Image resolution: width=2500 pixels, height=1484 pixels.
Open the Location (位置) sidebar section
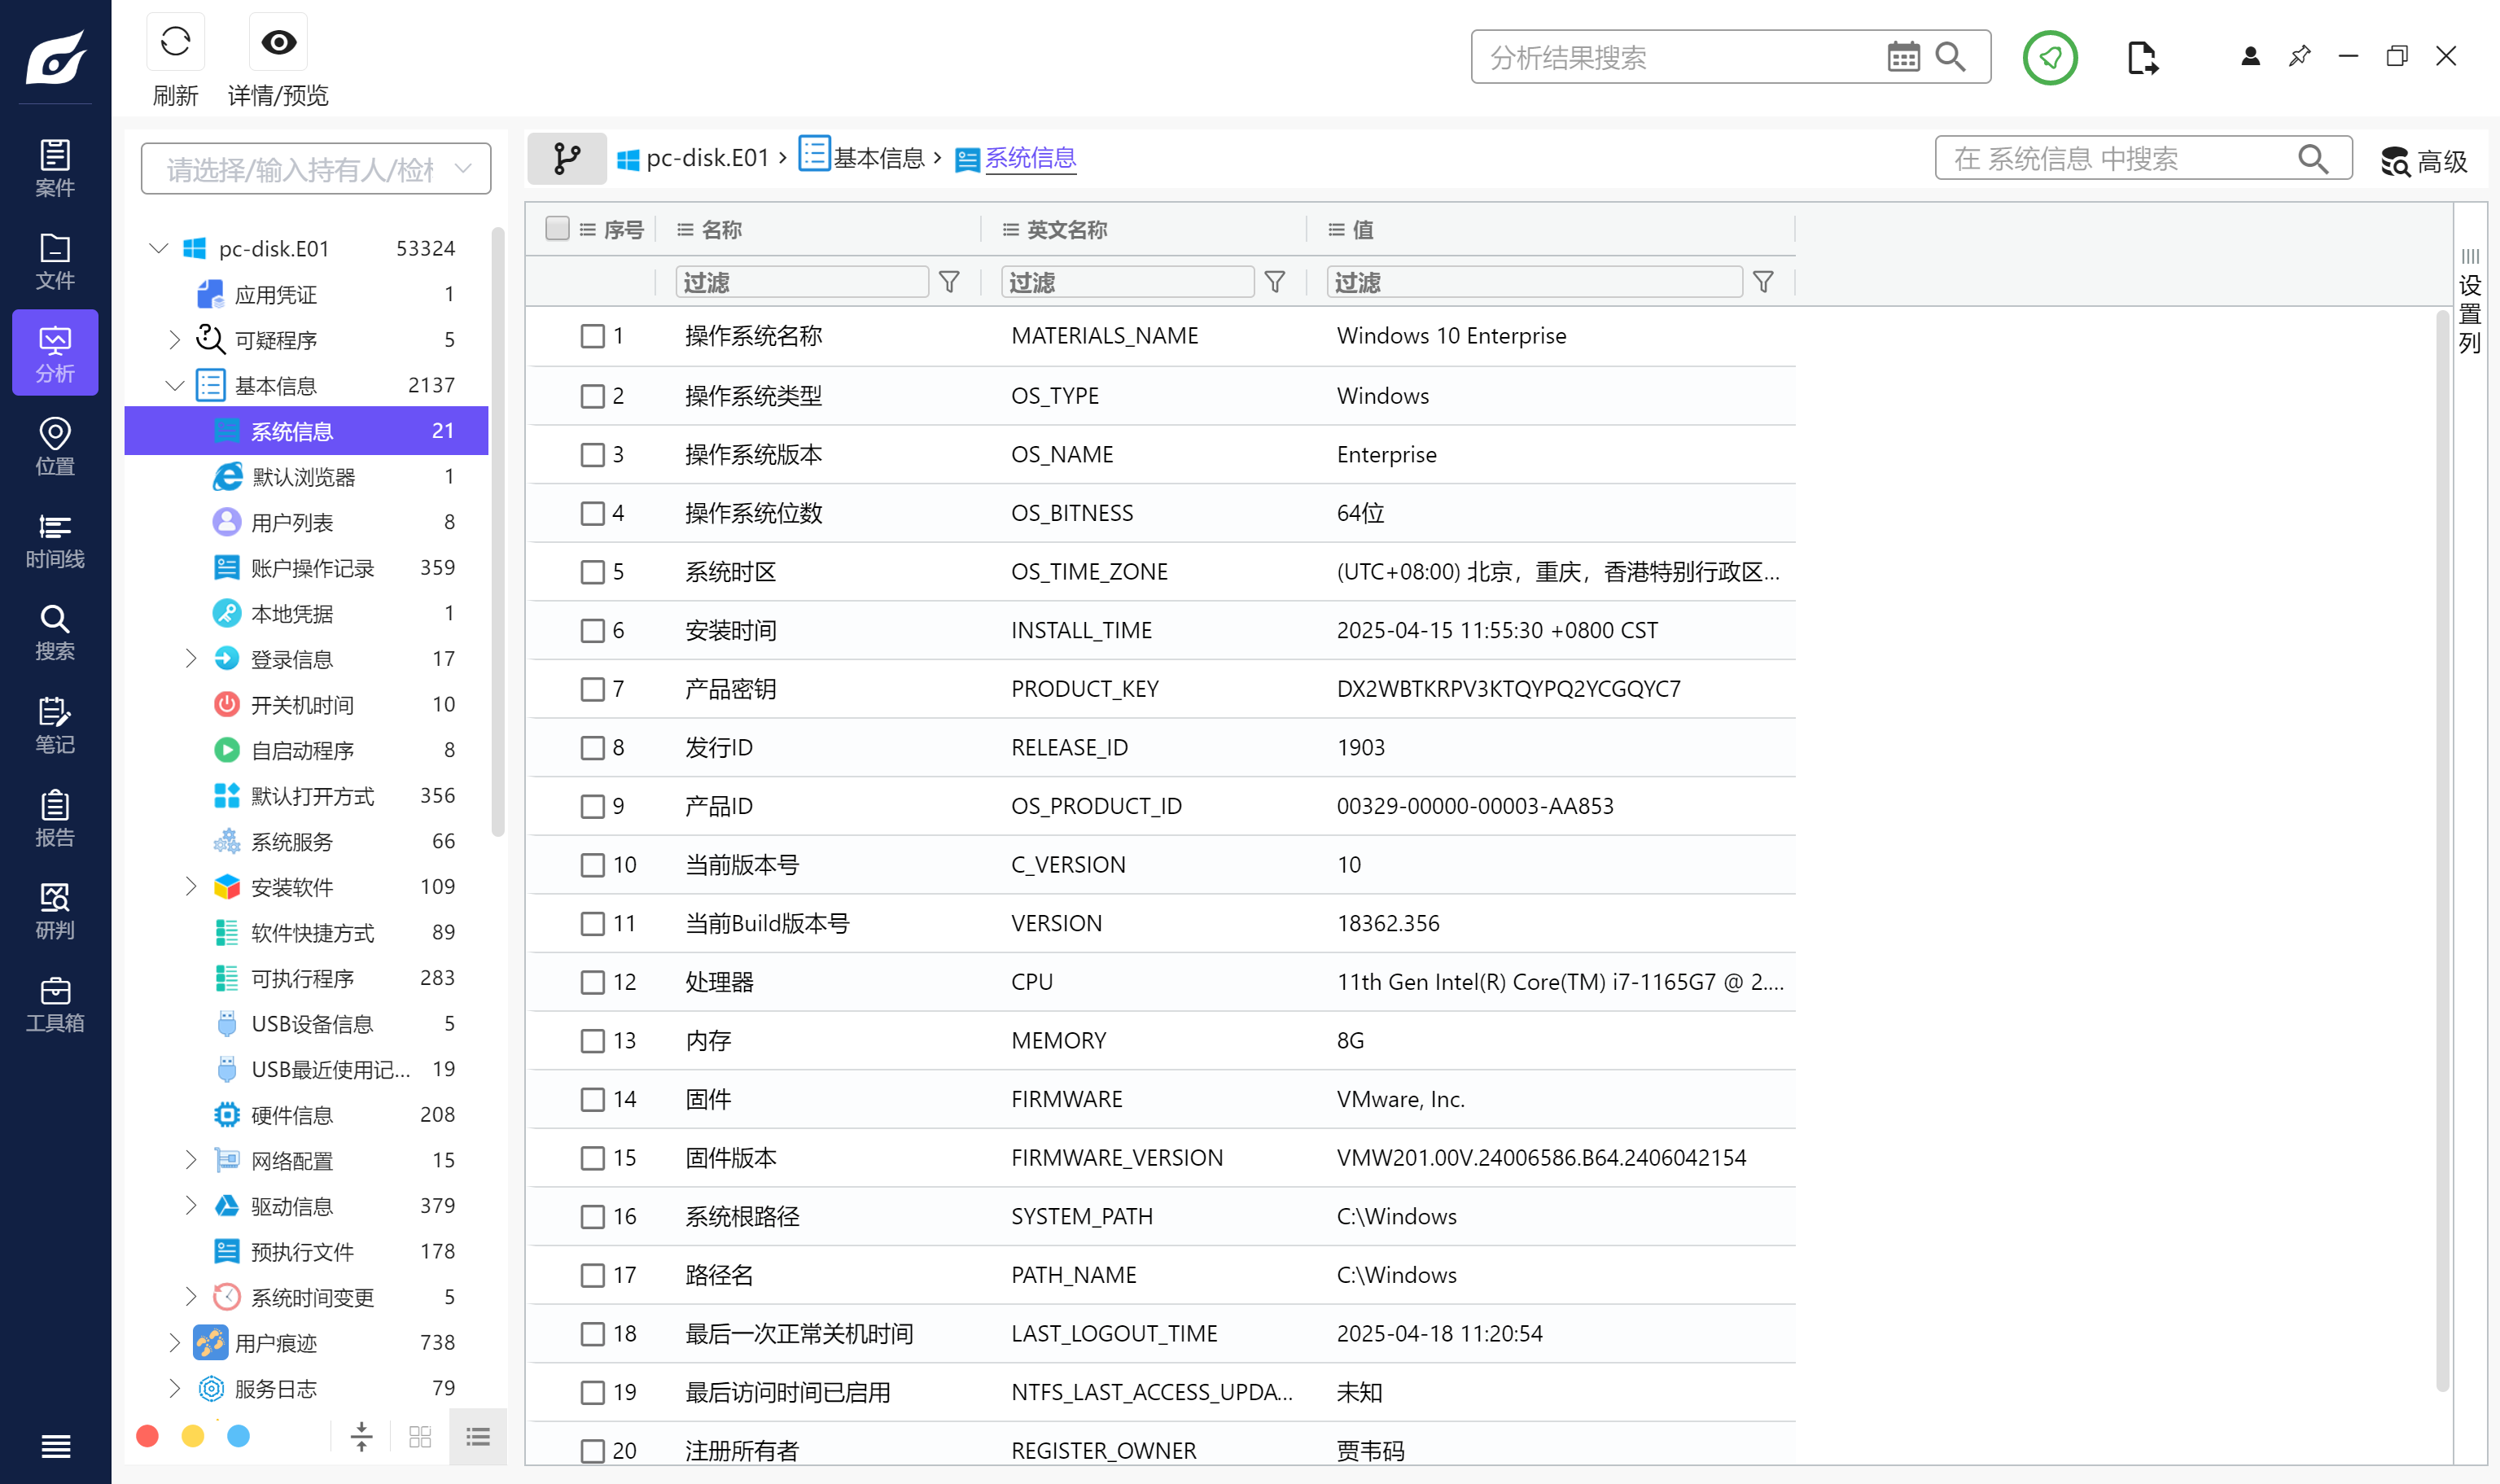tap(55, 446)
